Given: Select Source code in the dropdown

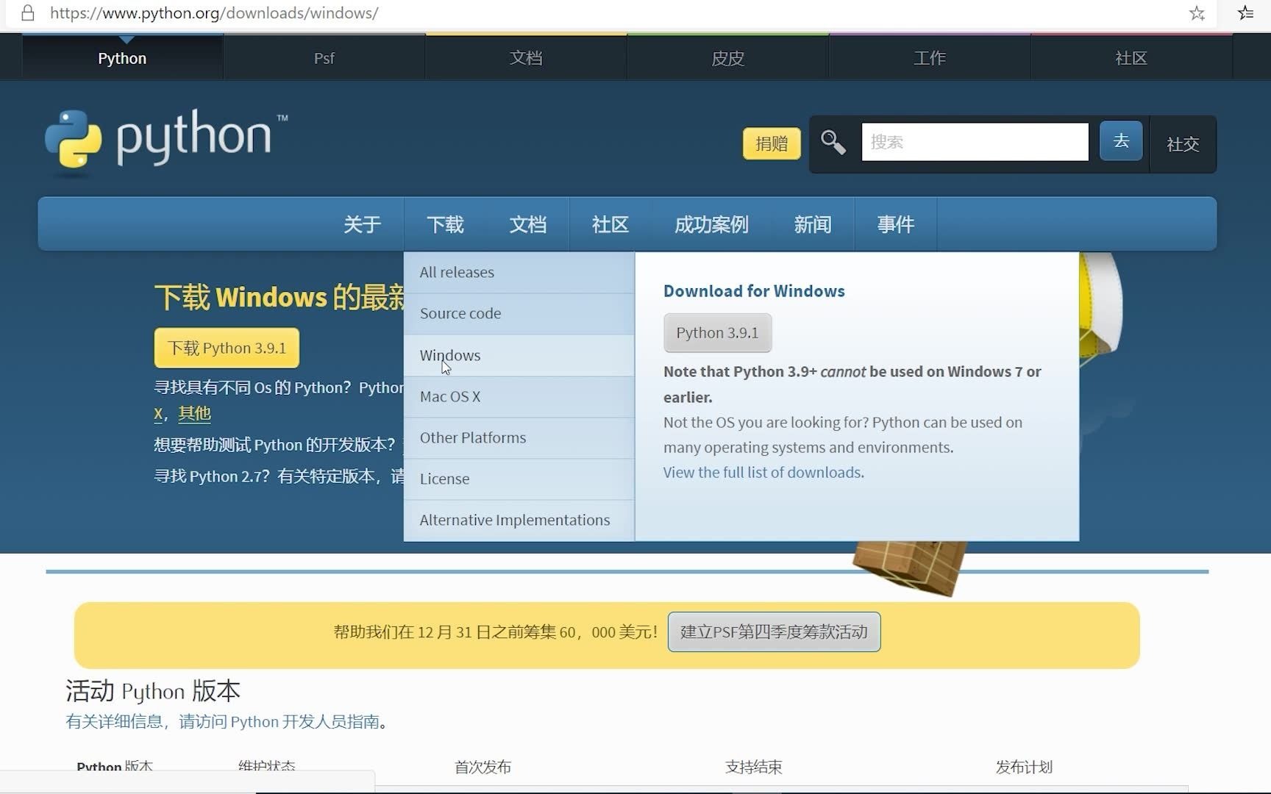Looking at the screenshot, I should (x=519, y=314).
